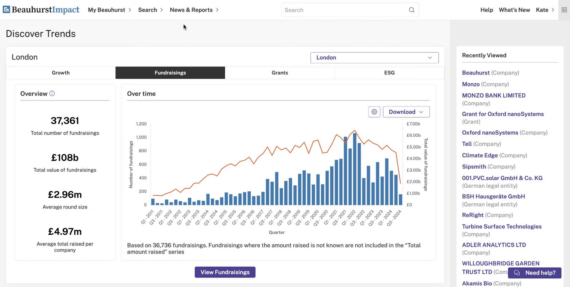Open chart settings gear icon
This screenshot has height=287, width=570.
(x=374, y=112)
